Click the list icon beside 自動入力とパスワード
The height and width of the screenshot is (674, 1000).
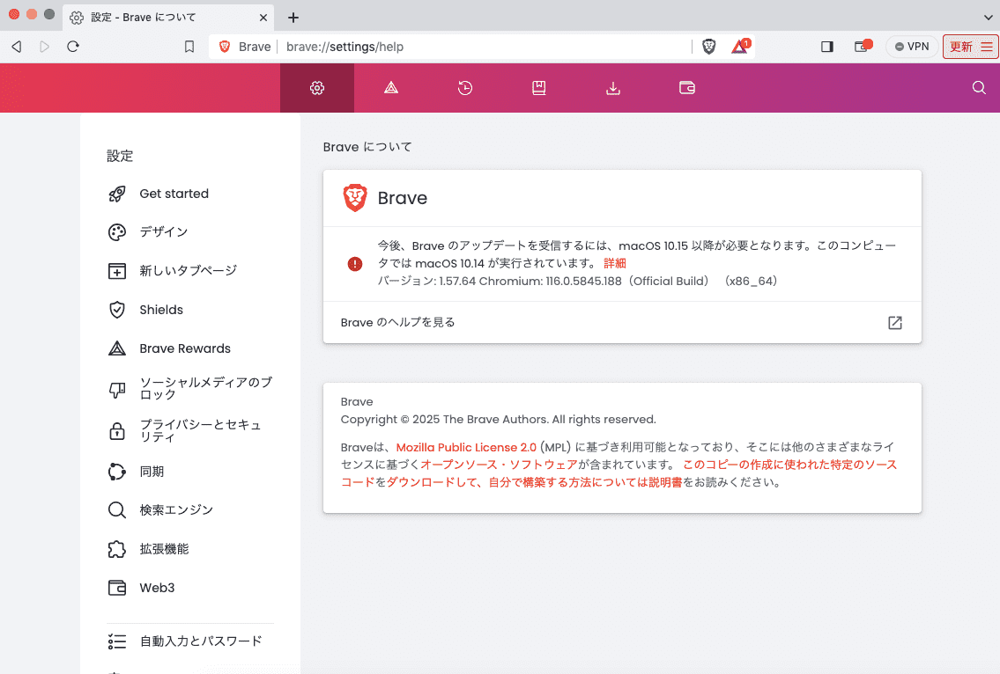116,641
